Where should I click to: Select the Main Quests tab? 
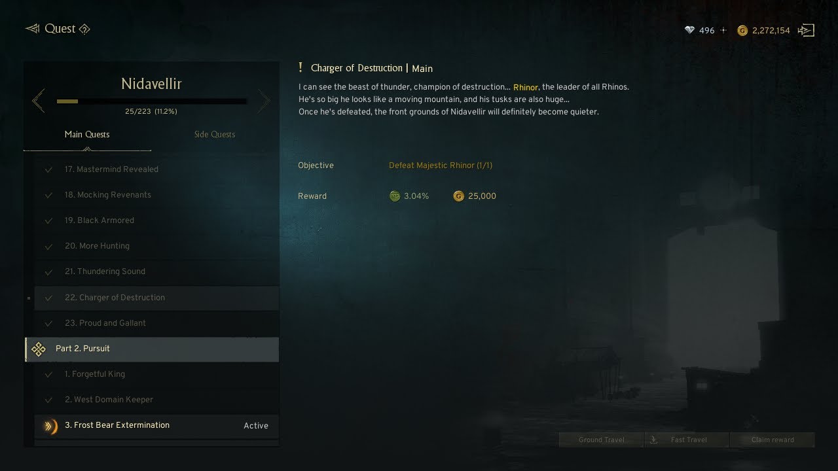tap(87, 135)
